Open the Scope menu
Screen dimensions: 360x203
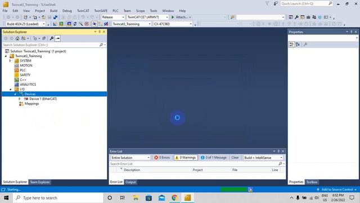tap(140, 11)
